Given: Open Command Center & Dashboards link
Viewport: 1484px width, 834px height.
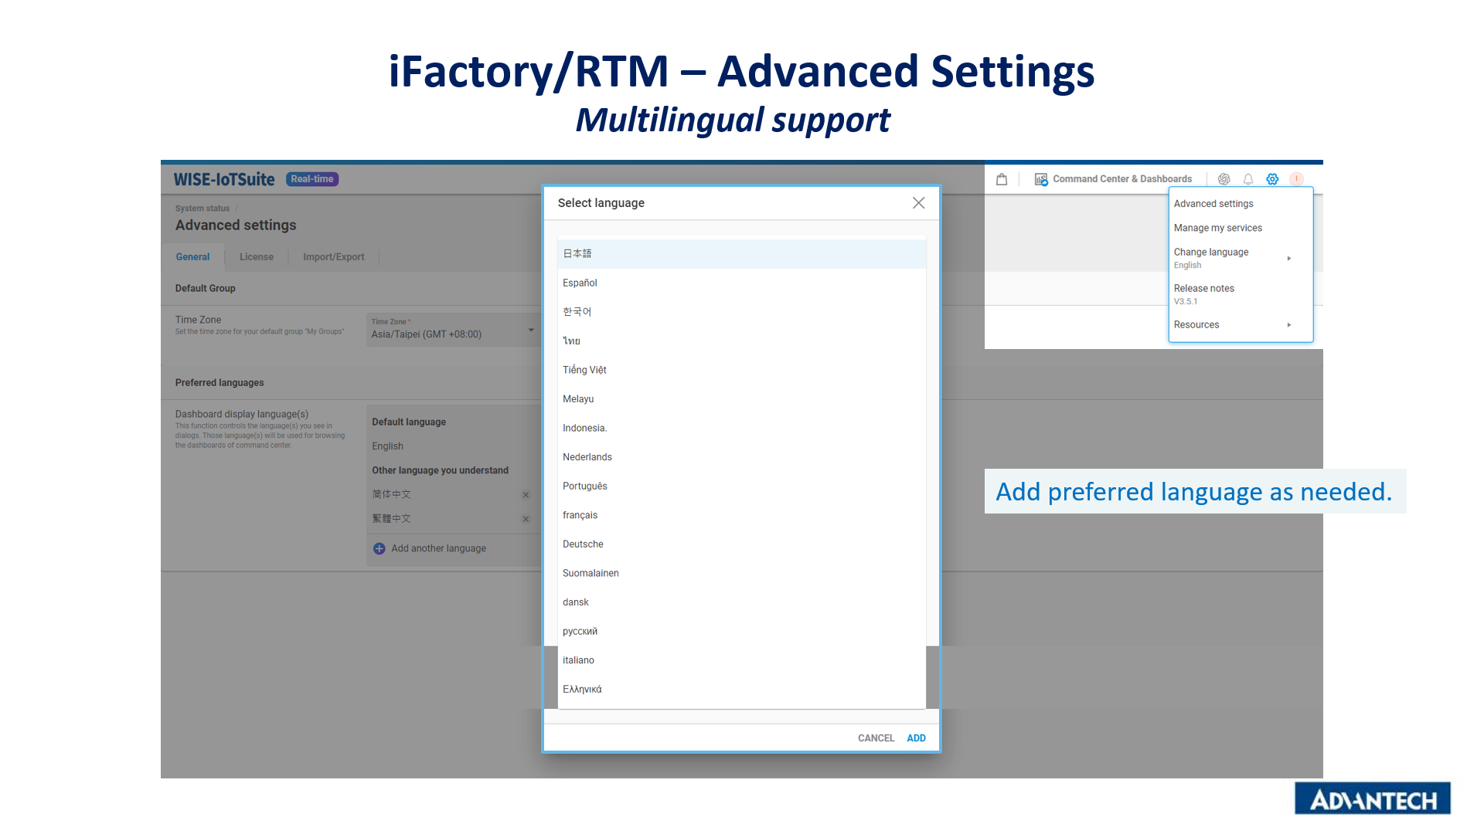Looking at the screenshot, I should click(x=1122, y=179).
